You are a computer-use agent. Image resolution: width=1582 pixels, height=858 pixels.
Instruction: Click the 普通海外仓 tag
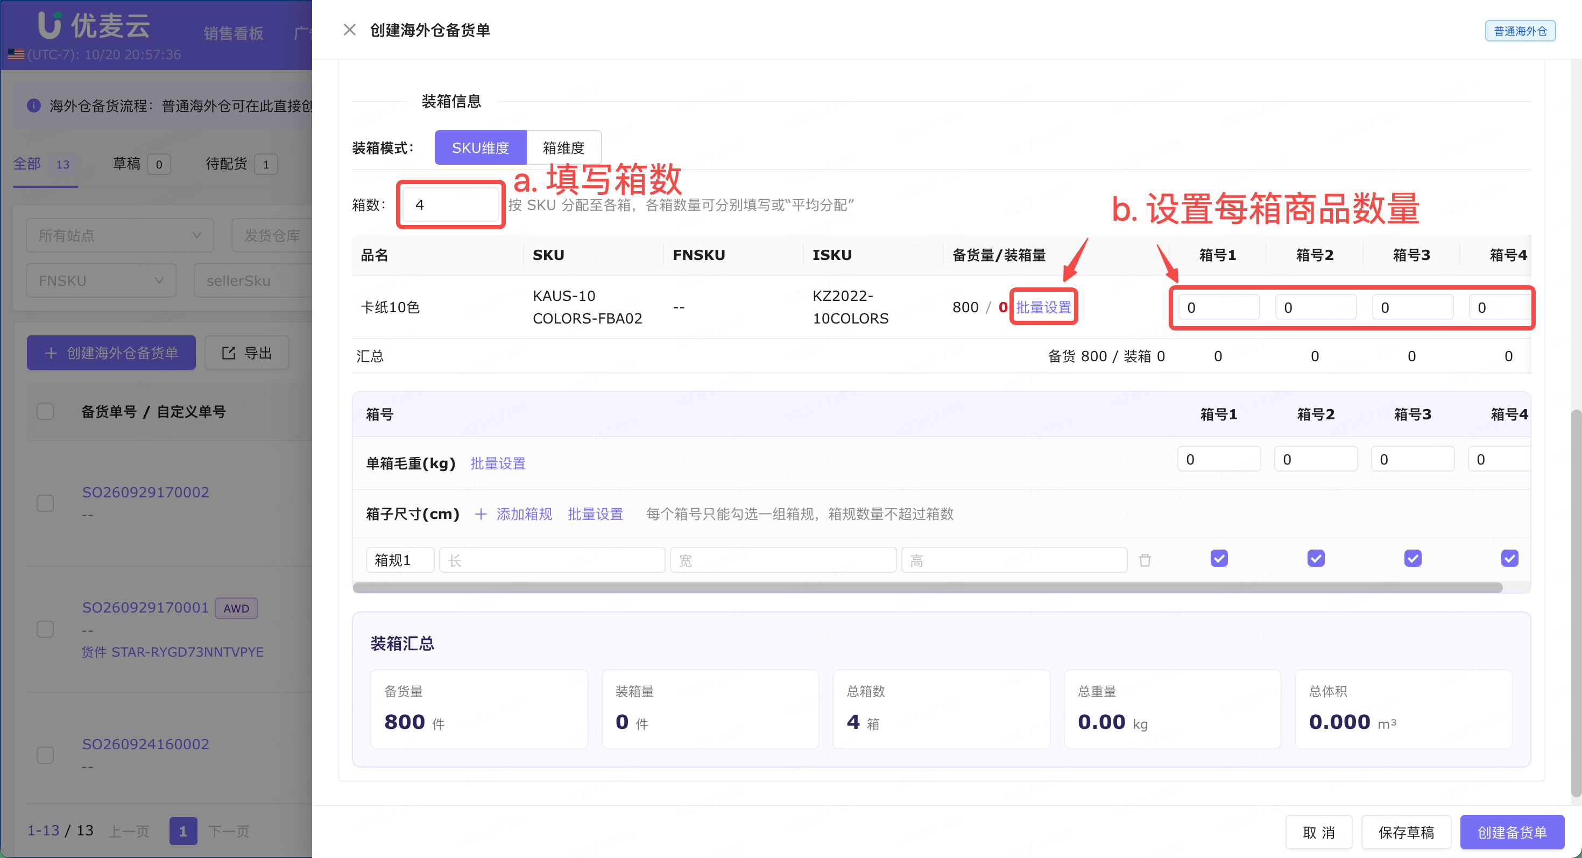[x=1520, y=31]
